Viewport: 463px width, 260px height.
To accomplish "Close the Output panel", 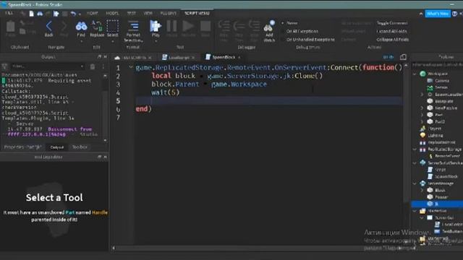I will click(105, 56).
